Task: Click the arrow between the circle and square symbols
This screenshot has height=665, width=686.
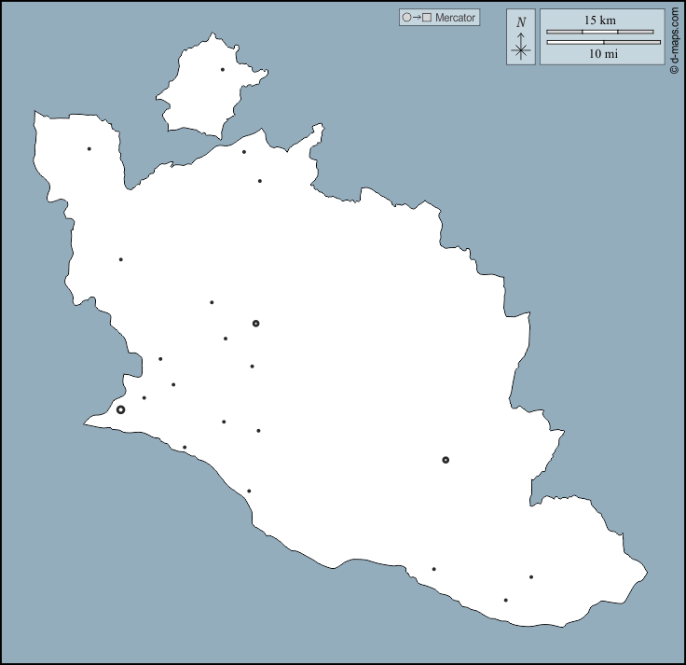Action: point(417,18)
